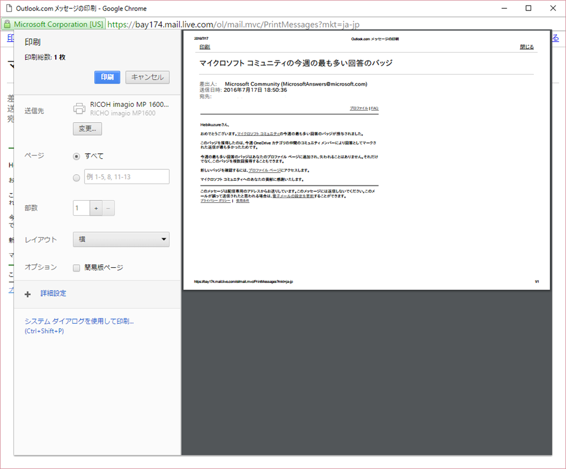Image resolution: width=566 pixels, height=469 pixels.
Task: Click the preview footer URL text
Action: [x=243, y=282]
